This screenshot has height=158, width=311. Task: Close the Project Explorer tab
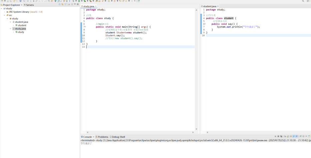tap(22, 5)
